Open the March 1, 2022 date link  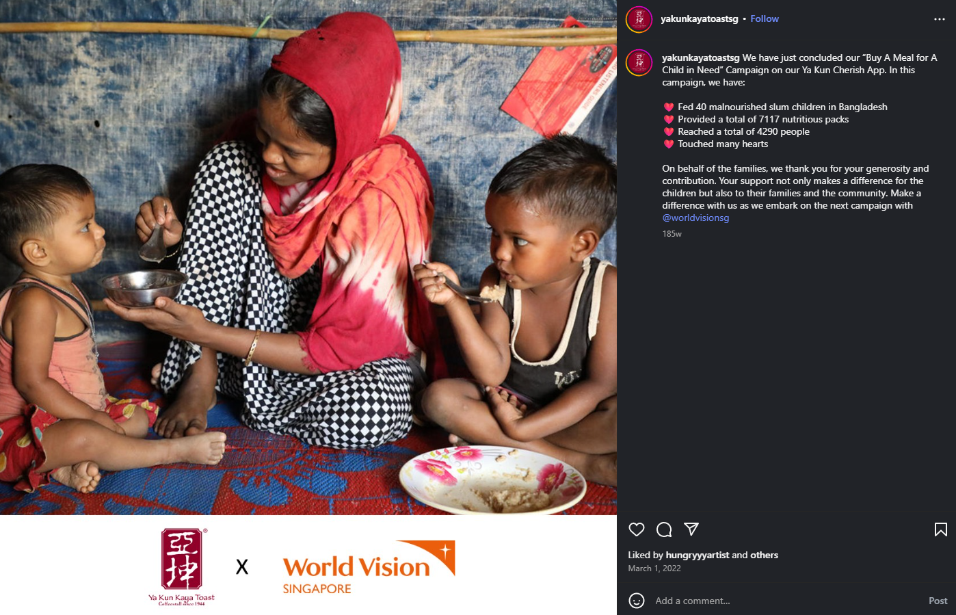[x=654, y=568]
